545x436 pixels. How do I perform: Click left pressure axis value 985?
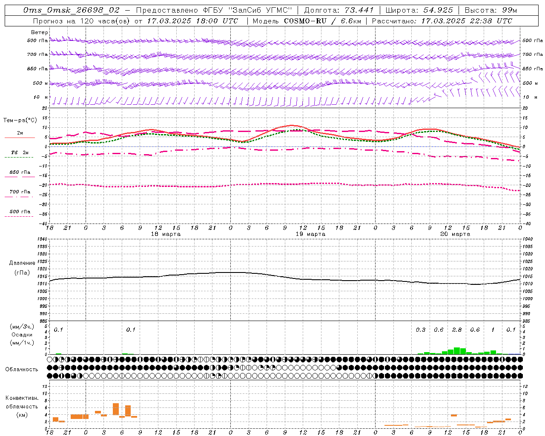(x=43, y=321)
